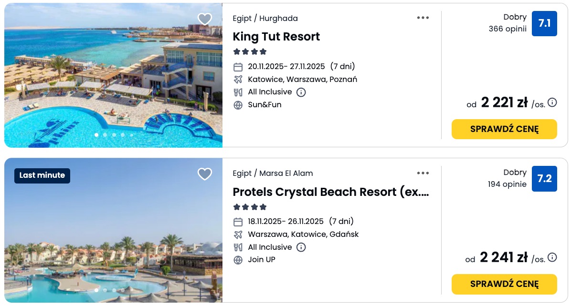Click the Last minute badge
The width and height of the screenshot is (571, 306).
[x=42, y=175]
